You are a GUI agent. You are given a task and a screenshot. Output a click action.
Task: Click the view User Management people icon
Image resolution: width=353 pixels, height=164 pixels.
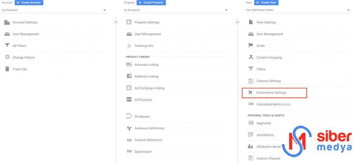pyautogui.click(x=251, y=34)
